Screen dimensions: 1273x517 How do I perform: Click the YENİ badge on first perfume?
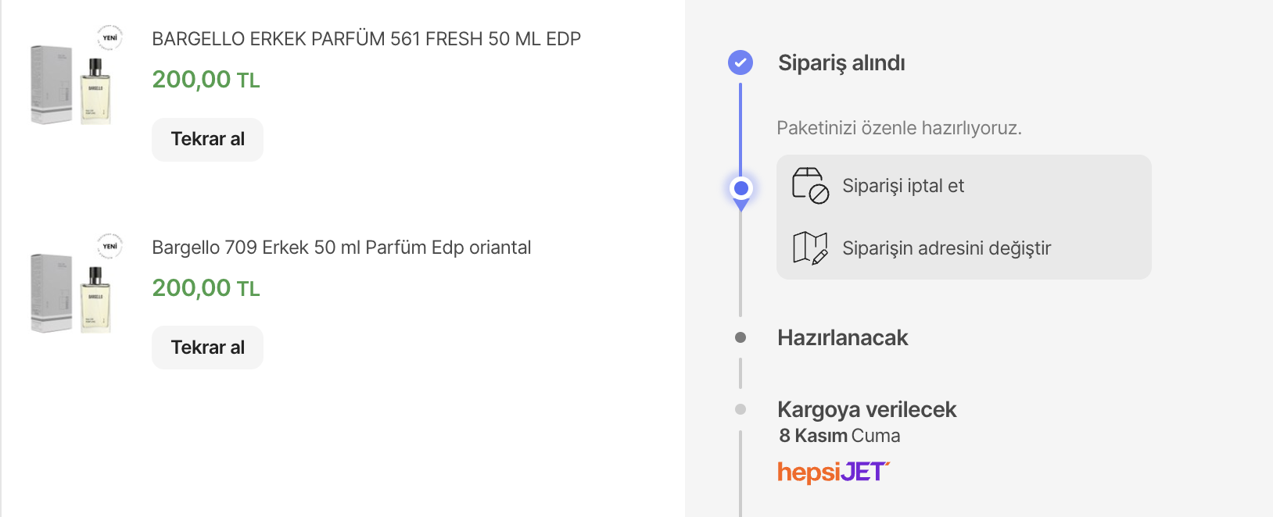click(x=110, y=37)
